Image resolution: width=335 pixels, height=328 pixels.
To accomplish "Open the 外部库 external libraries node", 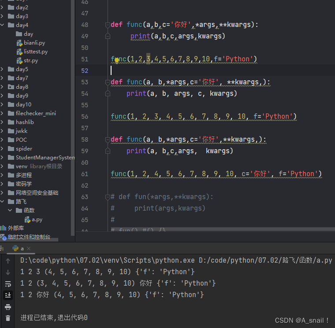I will [15, 228].
